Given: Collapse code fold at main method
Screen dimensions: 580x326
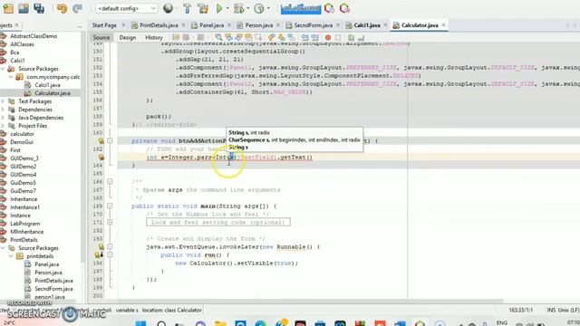Looking at the screenshot, I should (x=110, y=206).
